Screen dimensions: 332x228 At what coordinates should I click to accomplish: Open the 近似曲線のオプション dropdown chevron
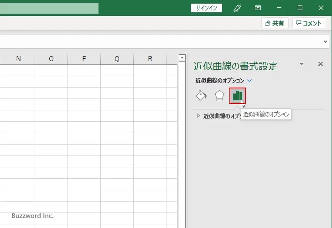(249, 81)
